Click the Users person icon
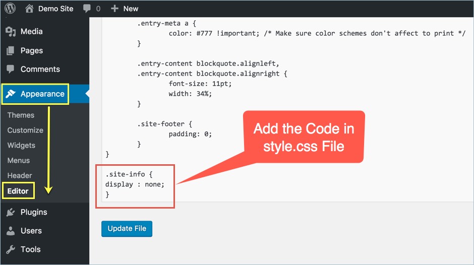Image resolution: width=474 pixels, height=265 pixels. [11, 231]
